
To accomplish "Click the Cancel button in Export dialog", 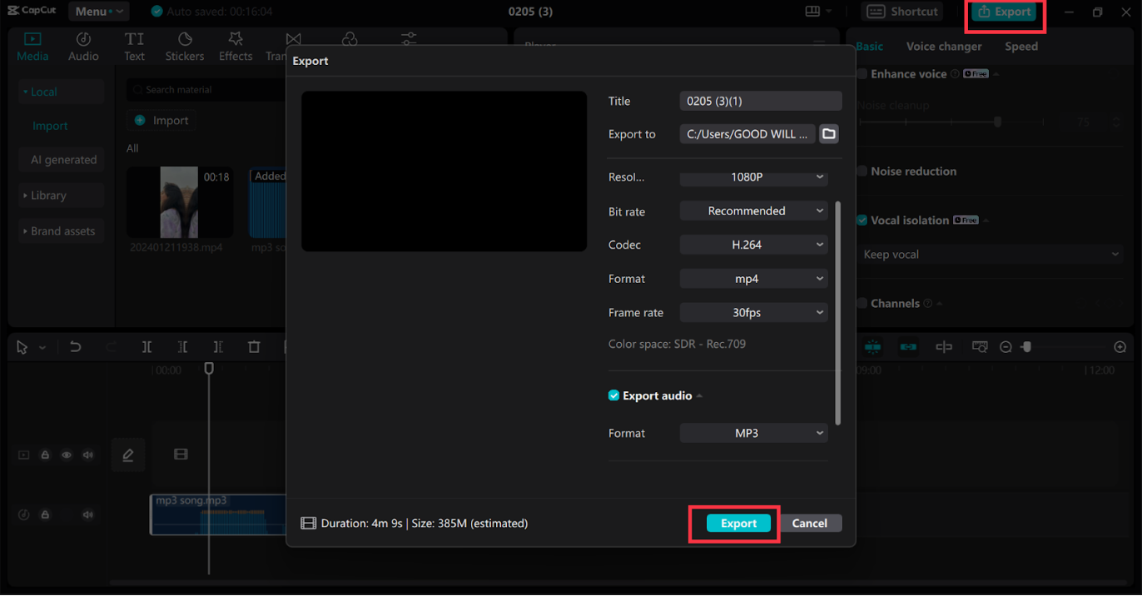I will 809,524.
